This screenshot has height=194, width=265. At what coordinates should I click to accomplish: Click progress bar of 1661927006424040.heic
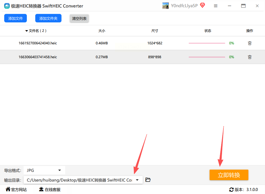(x=207, y=43)
